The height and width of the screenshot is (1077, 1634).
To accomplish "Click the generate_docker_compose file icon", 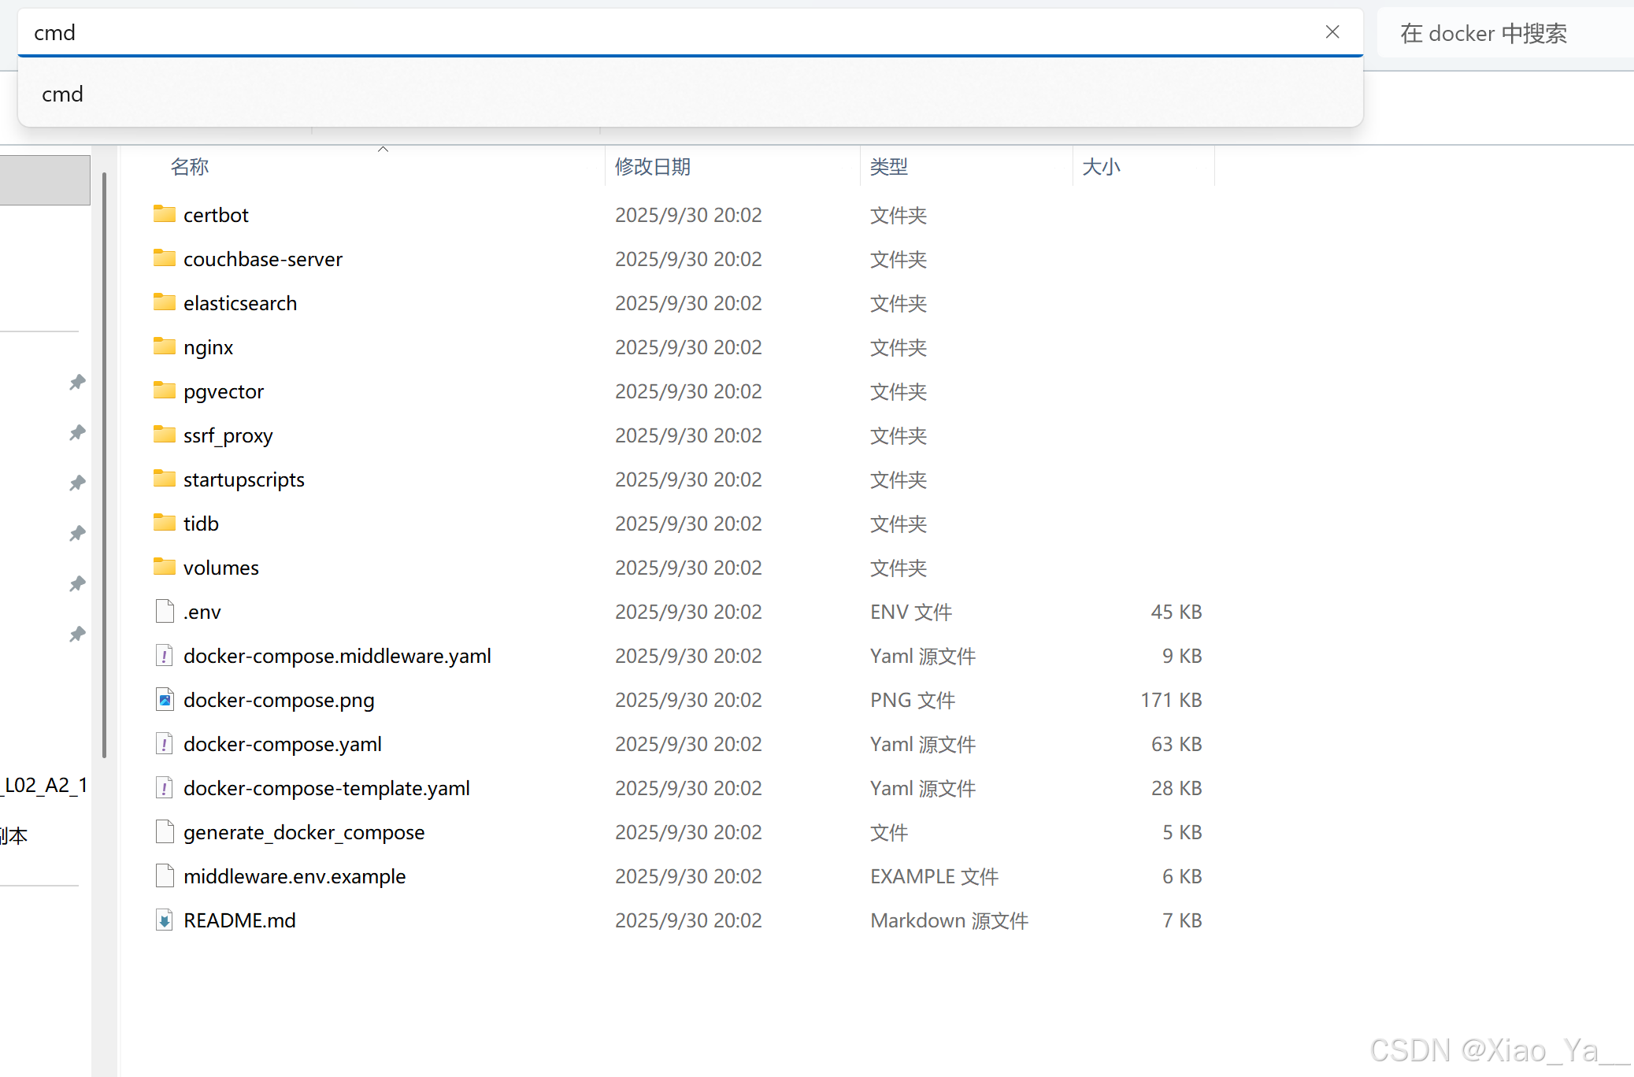I will 164,831.
